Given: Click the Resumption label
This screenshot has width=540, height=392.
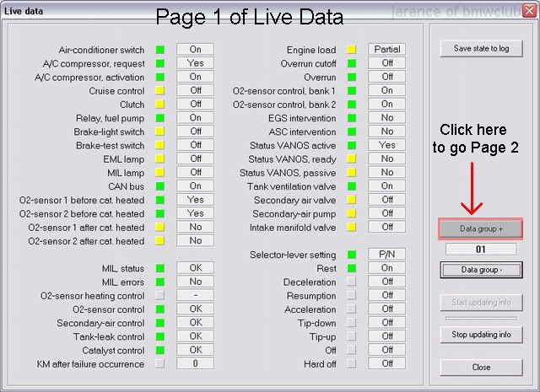Looking at the screenshot, I should [311, 296].
